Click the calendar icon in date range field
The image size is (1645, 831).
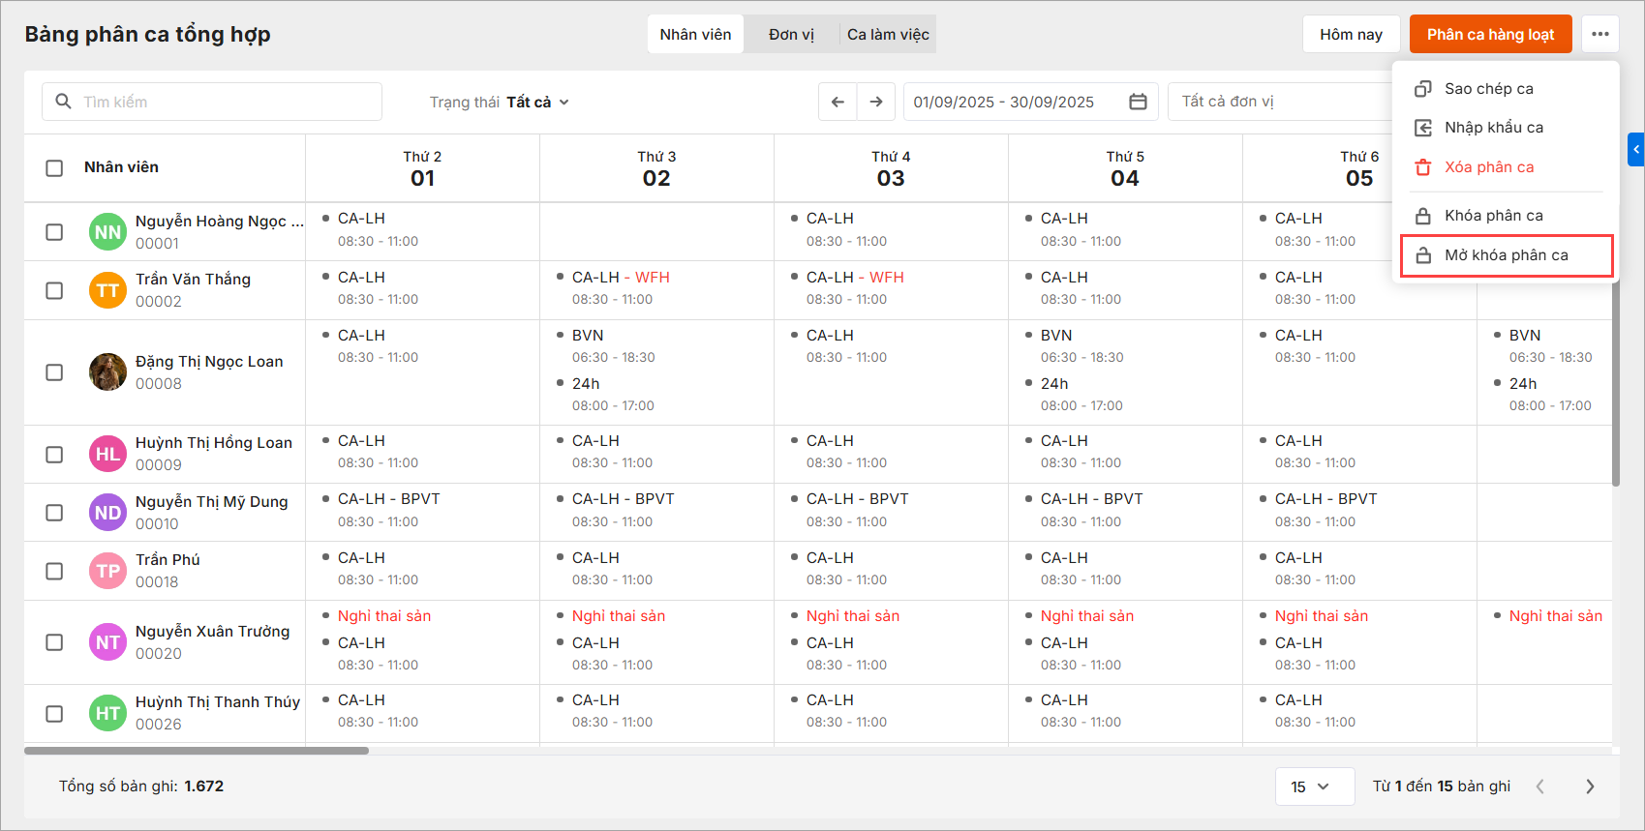tap(1138, 102)
